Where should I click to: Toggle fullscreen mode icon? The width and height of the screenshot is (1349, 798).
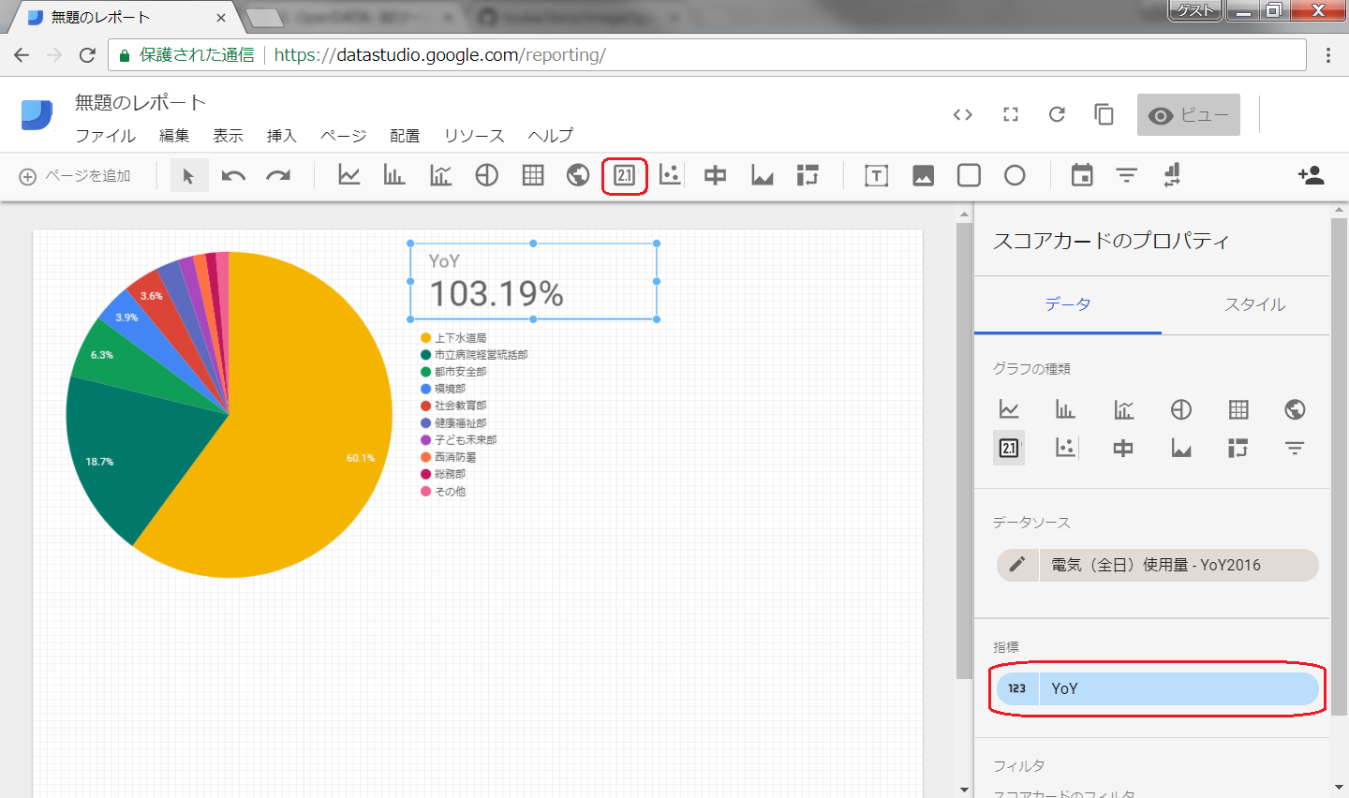click(1010, 114)
